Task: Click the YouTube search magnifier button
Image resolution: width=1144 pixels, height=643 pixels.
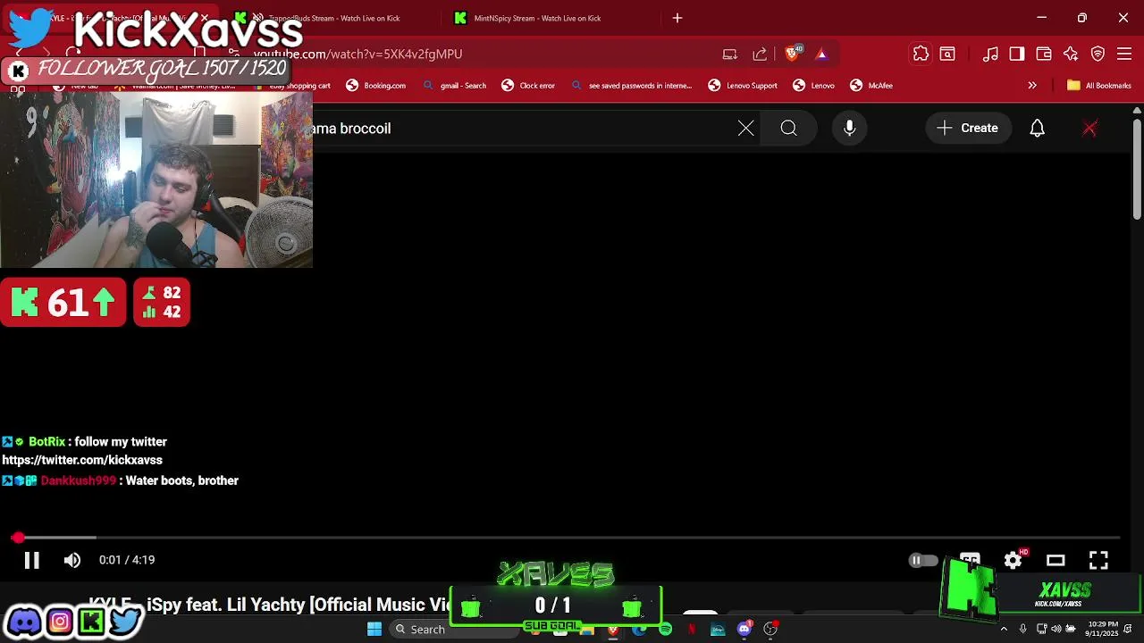Action: pyautogui.click(x=788, y=129)
